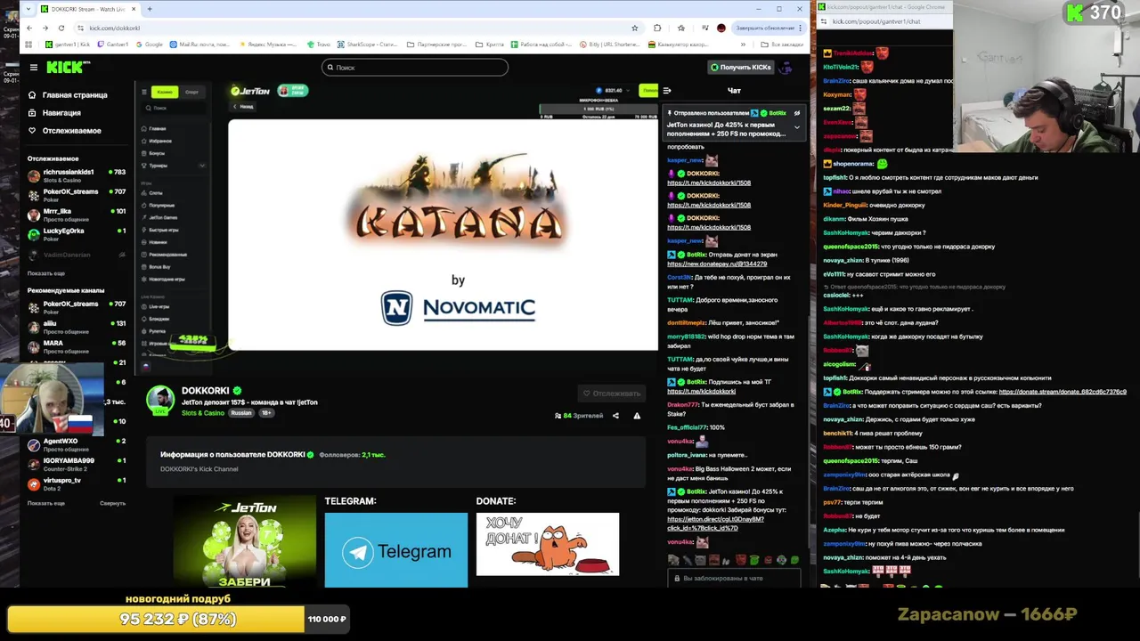
Task: Click the 18+ tag
Action: tap(266, 413)
